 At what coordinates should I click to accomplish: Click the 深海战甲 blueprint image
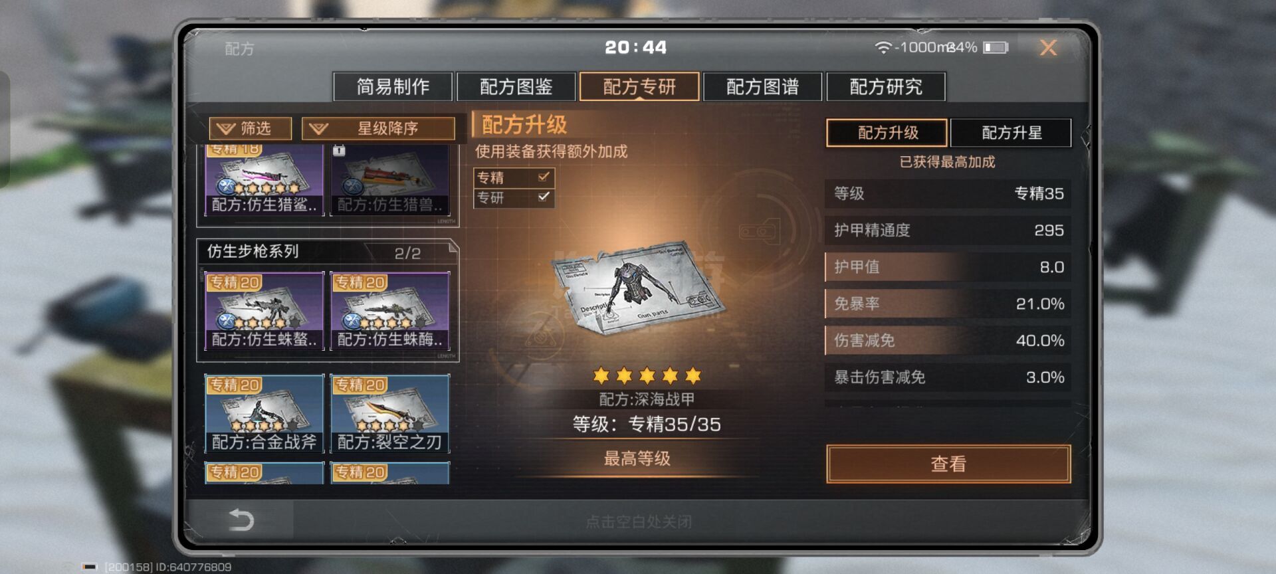point(637,289)
